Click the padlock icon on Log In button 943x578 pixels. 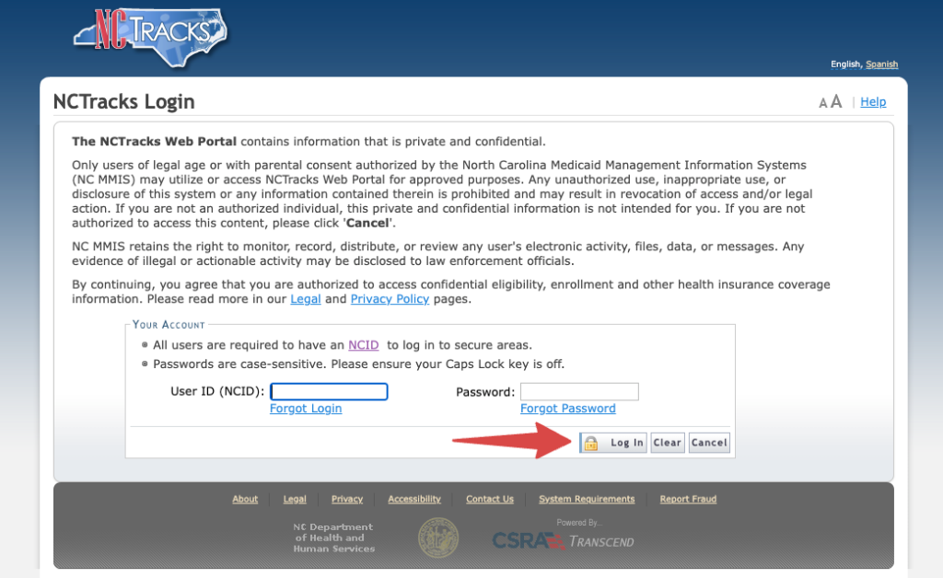(590, 443)
